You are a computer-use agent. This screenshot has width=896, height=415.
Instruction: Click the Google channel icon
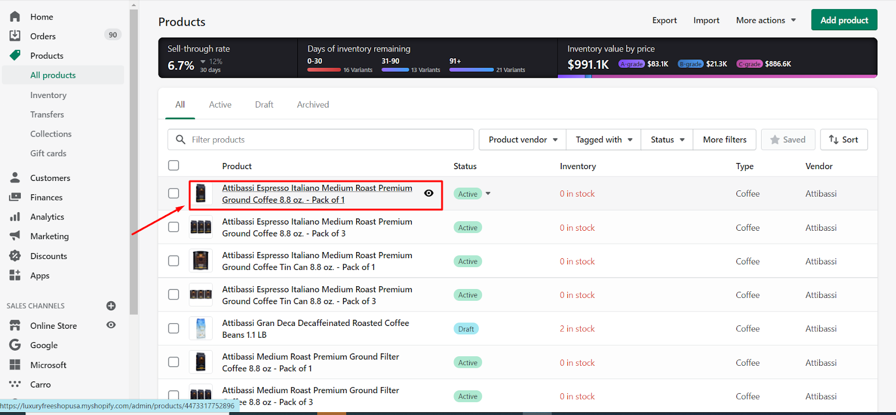pyautogui.click(x=15, y=345)
